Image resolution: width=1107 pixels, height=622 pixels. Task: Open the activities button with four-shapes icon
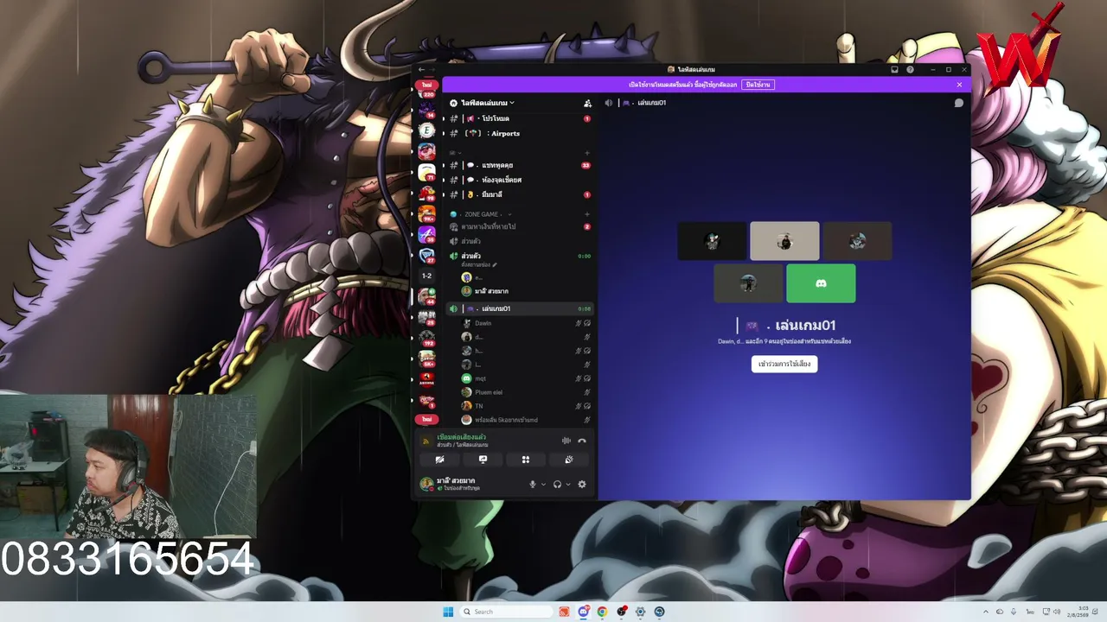[x=526, y=460]
